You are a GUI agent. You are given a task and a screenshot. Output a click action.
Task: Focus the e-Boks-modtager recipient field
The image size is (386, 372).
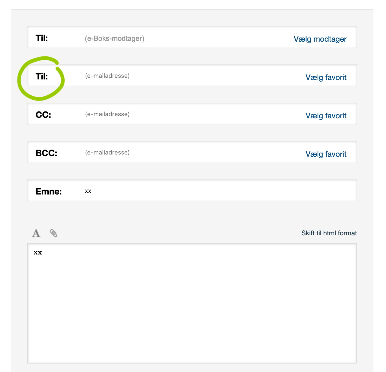[x=186, y=38]
